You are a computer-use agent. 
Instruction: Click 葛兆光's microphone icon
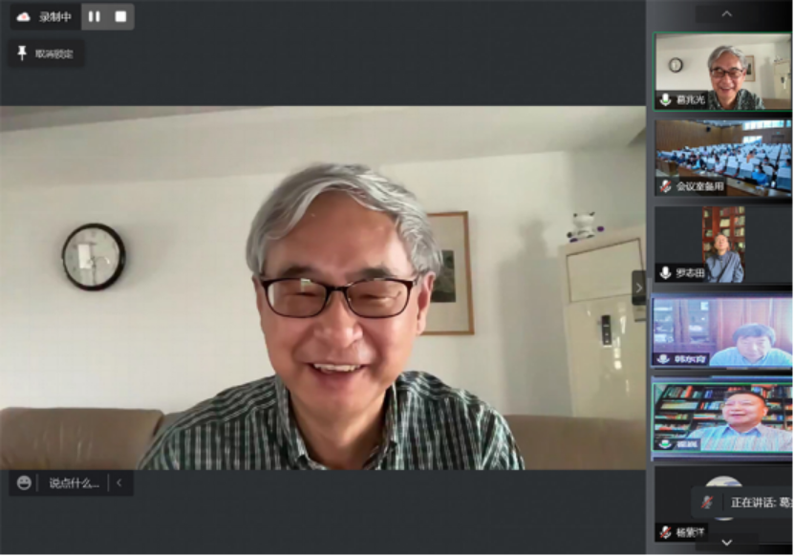pos(665,99)
